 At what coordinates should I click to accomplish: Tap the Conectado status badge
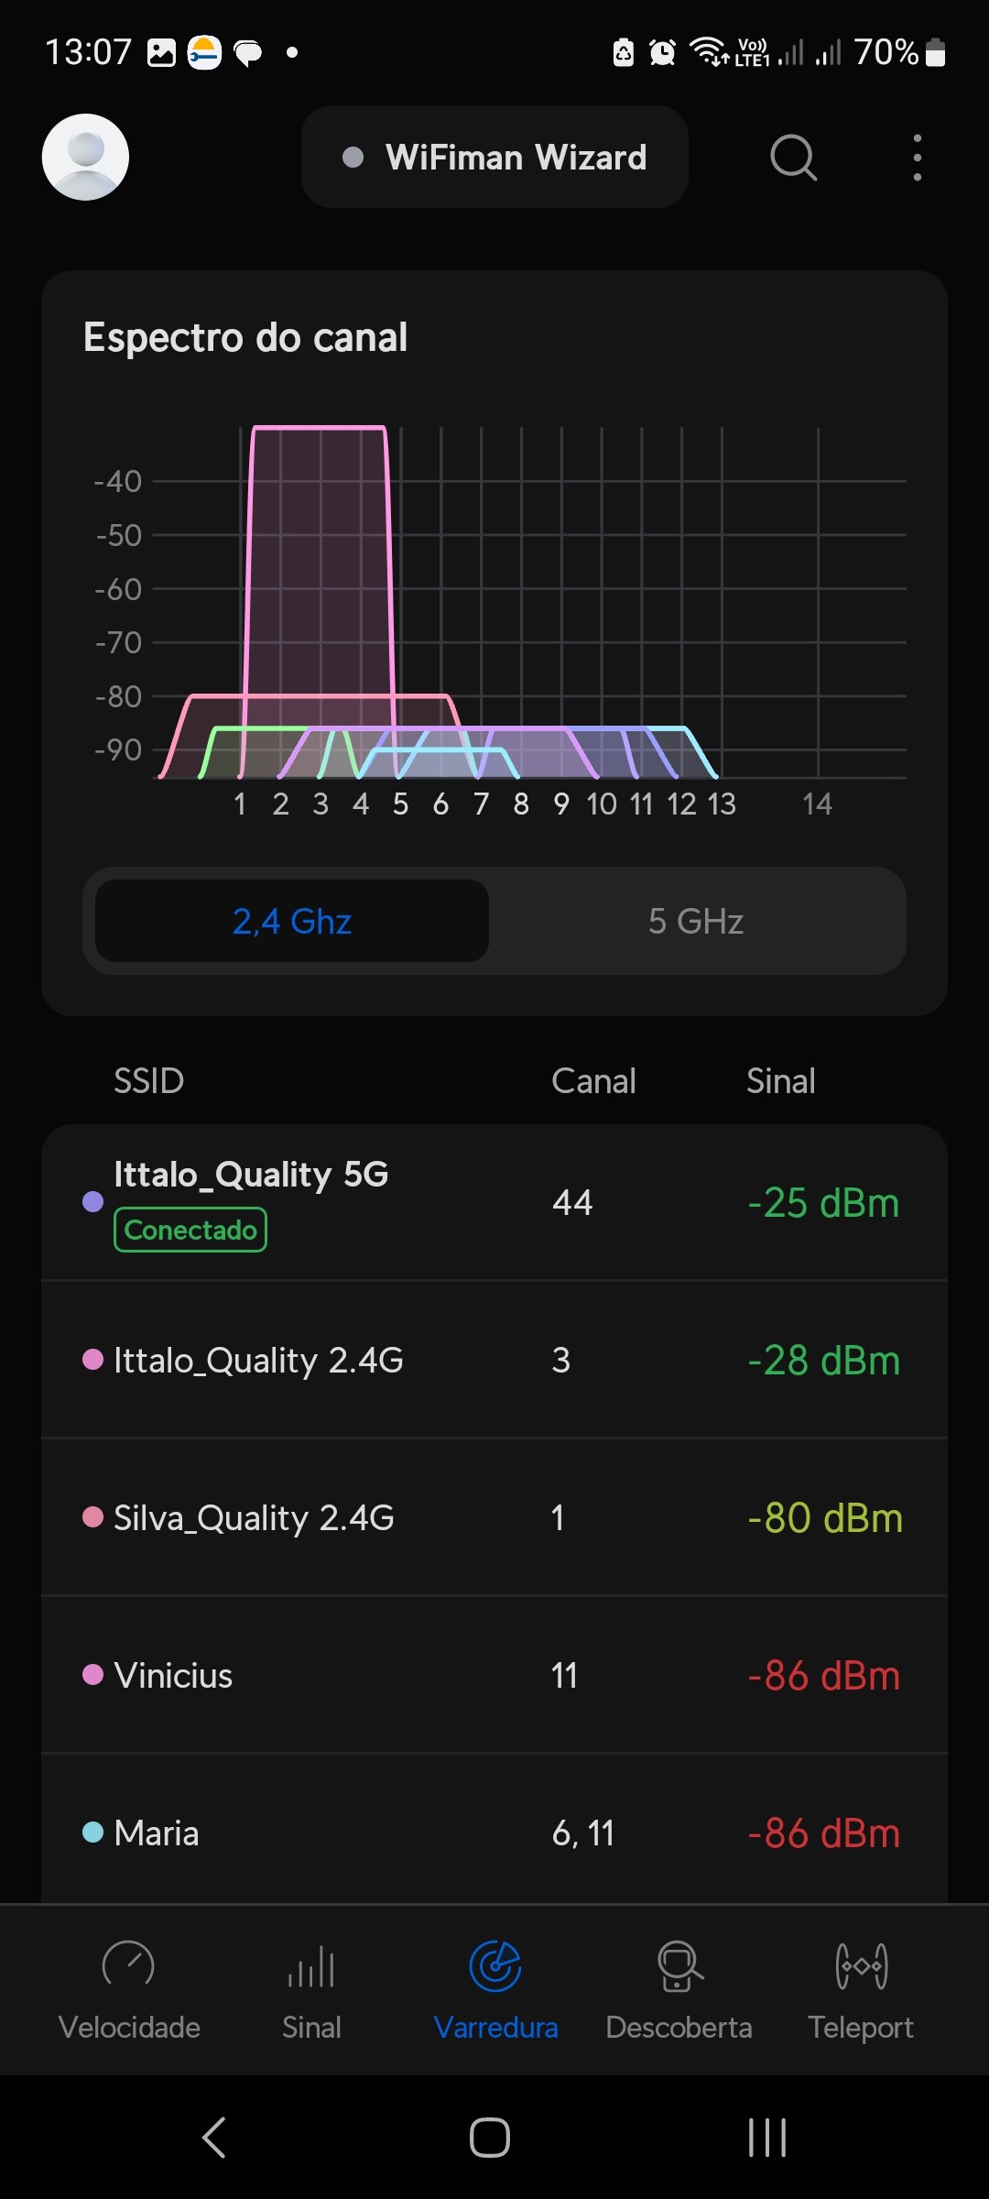click(190, 1230)
